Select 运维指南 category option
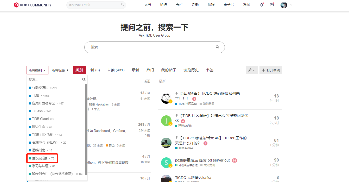This screenshot has width=349, height=182. 56,150
